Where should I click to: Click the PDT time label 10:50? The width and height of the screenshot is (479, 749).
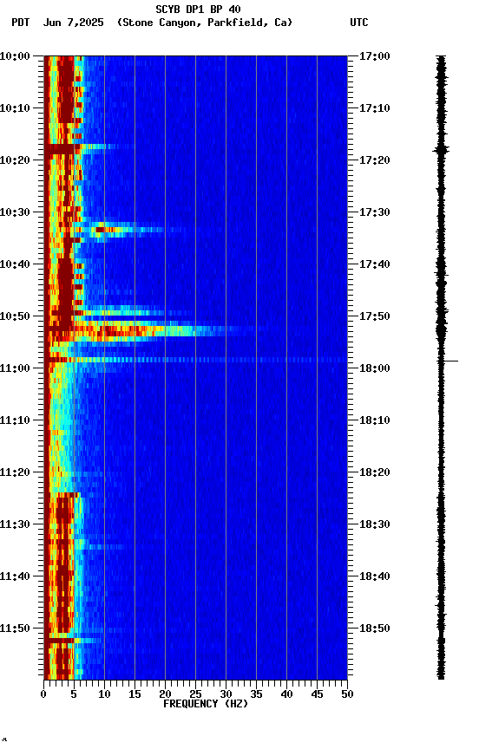[x=15, y=316]
